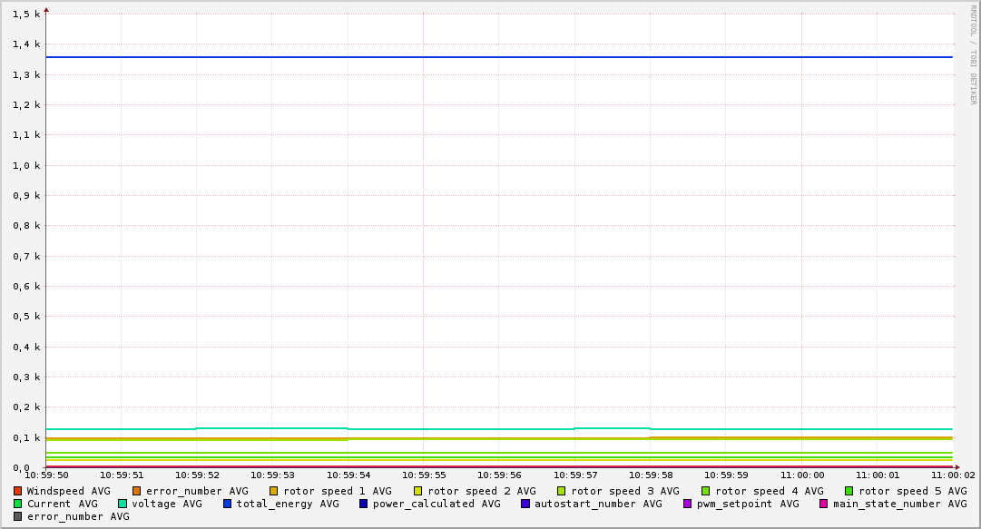Select the teal voltage AVG legend swatch
This screenshot has width=981, height=529.
tap(123, 504)
